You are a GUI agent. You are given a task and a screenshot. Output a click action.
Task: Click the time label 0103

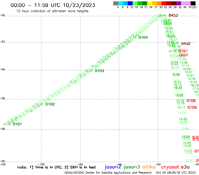coord(99,71)
